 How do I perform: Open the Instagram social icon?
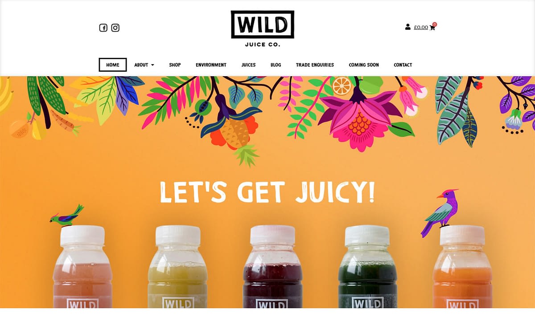[x=115, y=28]
